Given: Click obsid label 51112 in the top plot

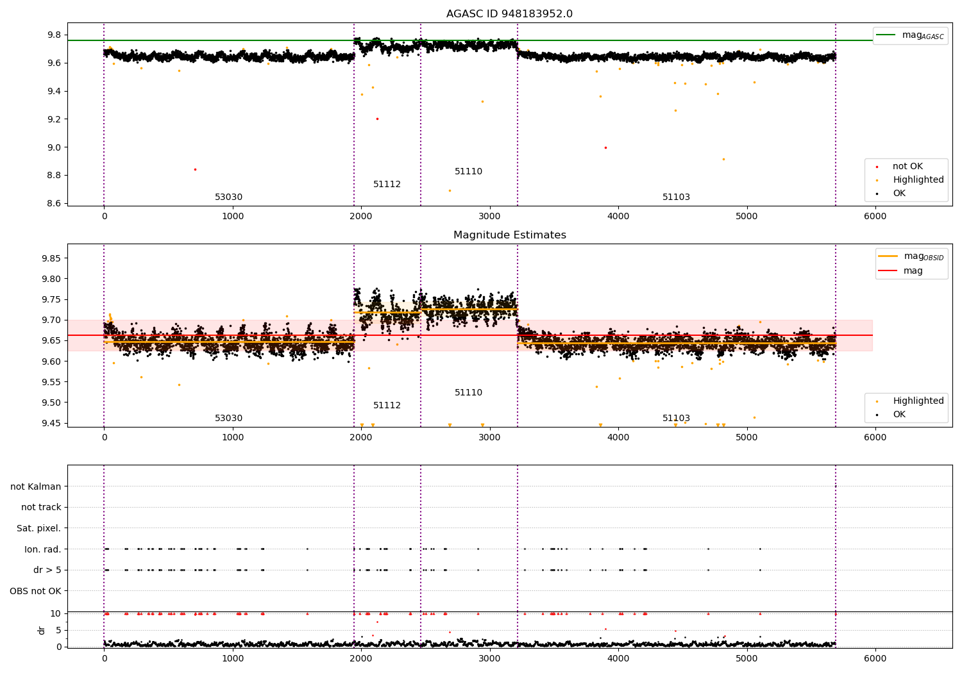Looking at the screenshot, I should point(387,185).
